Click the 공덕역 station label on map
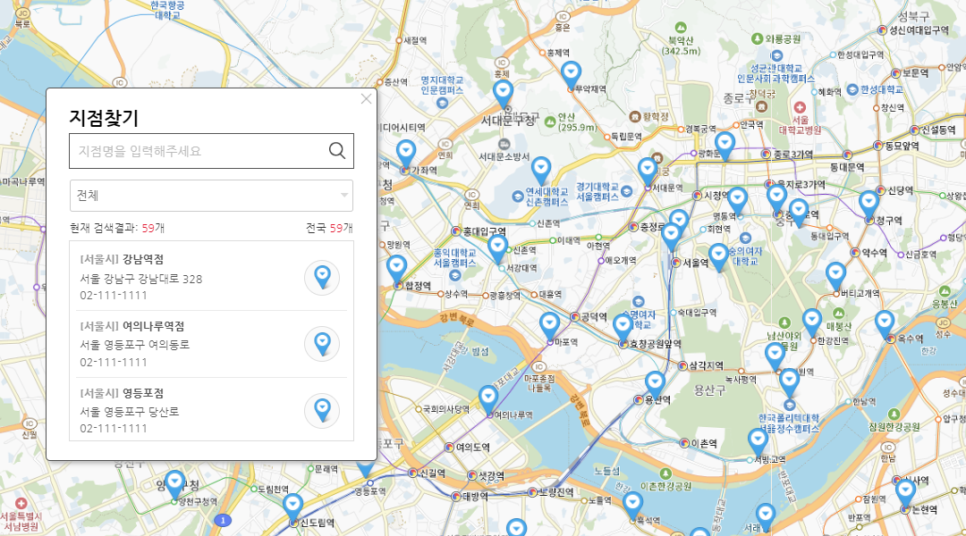Viewport: 966px width, 536px height. [594, 317]
